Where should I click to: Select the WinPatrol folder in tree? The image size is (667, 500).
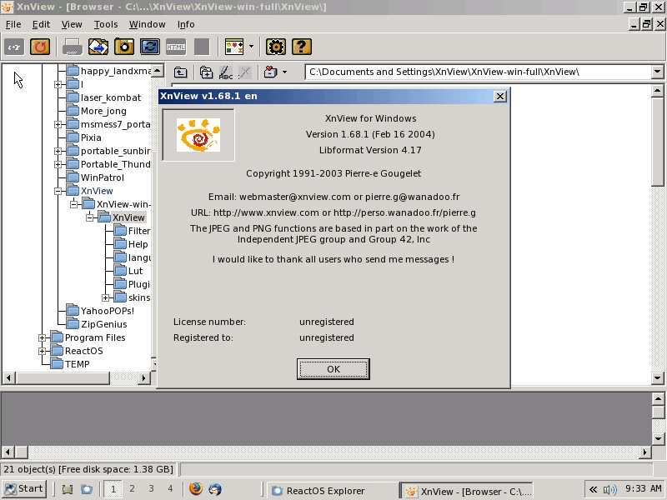(x=102, y=177)
